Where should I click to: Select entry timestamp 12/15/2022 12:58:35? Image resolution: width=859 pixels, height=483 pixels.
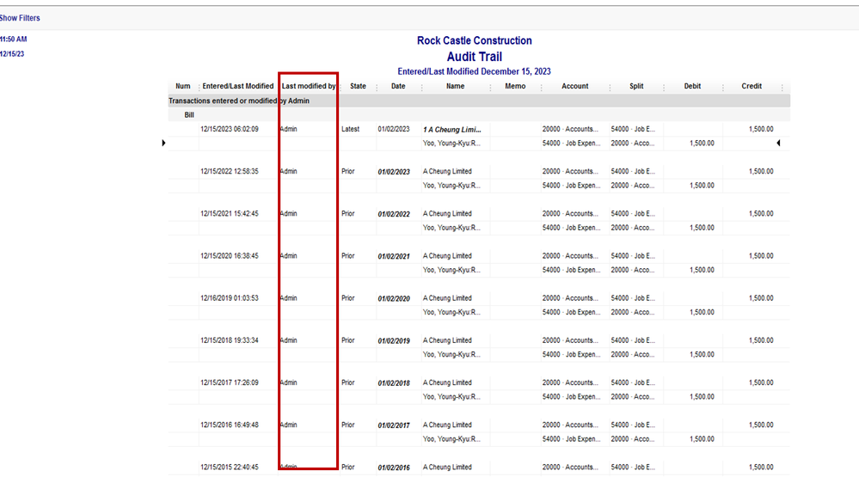coord(230,171)
